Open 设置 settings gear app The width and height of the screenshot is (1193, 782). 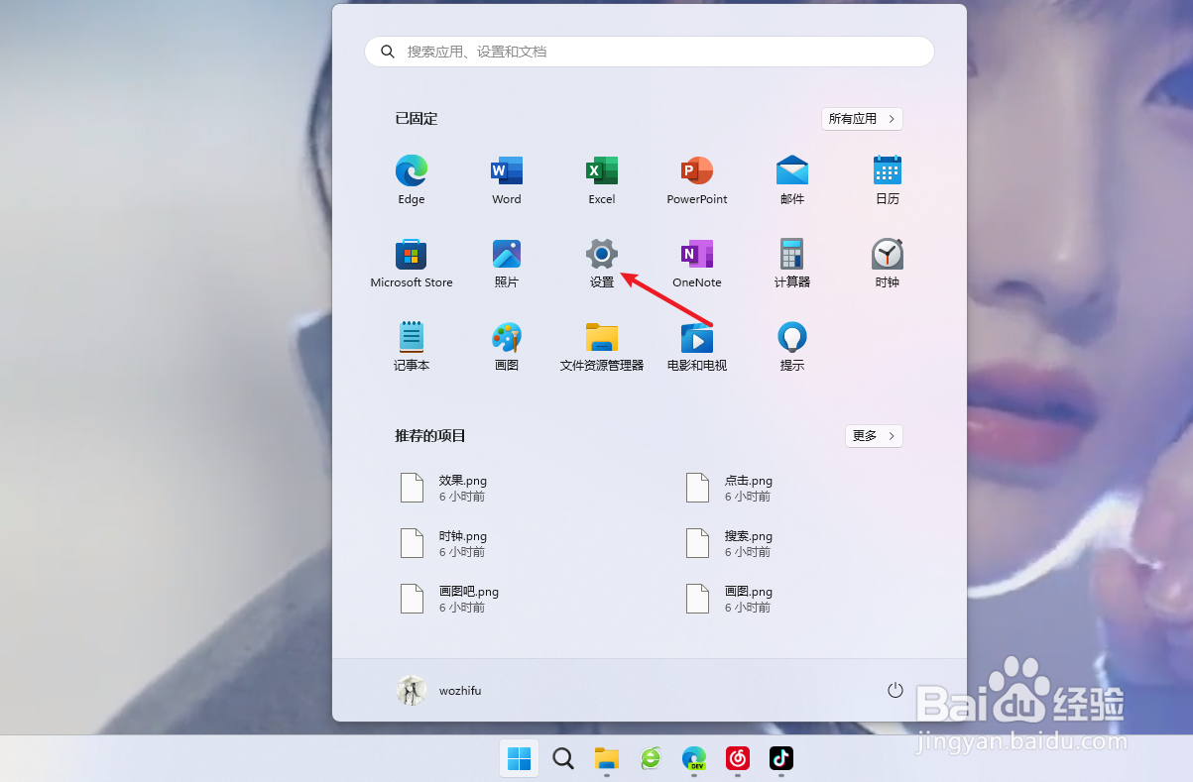coord(601,263)
